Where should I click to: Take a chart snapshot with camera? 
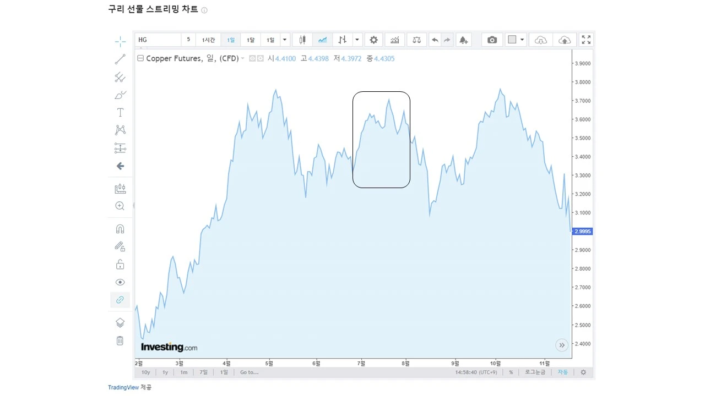[492, 40]
